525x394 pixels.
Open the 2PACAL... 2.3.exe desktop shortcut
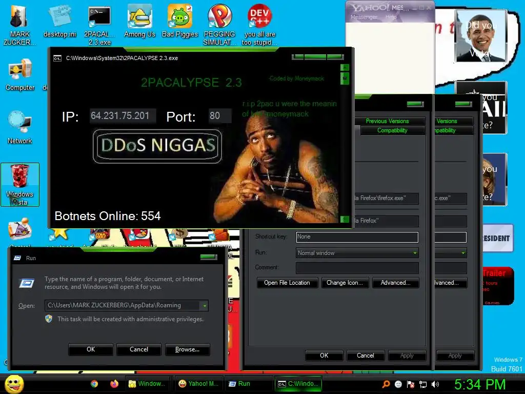coord(99,25)
